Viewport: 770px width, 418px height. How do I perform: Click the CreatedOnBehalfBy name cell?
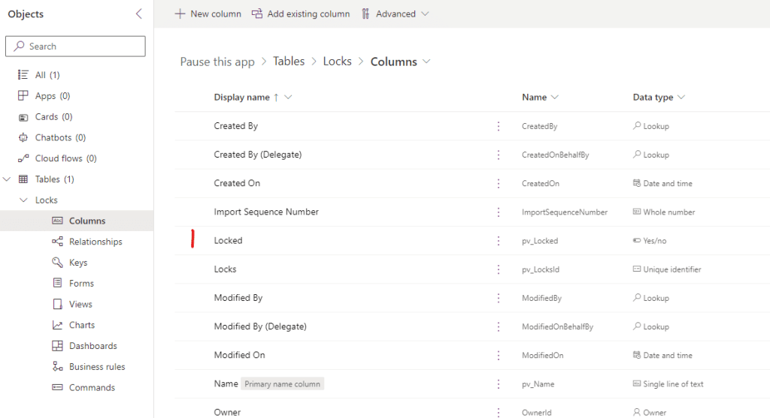(555, 155)
